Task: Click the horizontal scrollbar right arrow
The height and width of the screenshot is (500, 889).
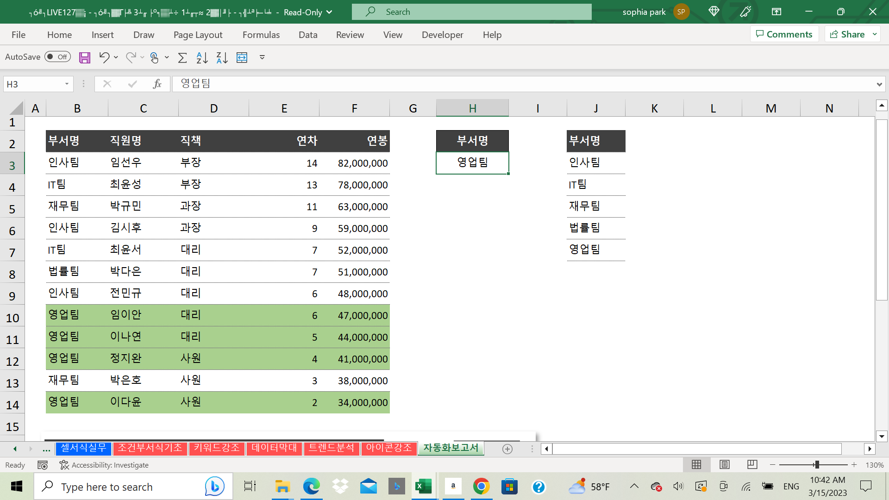Action: point(870,449)
